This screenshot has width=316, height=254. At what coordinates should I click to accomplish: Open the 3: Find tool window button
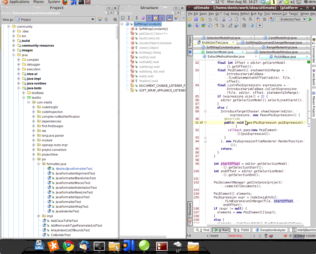202,230
